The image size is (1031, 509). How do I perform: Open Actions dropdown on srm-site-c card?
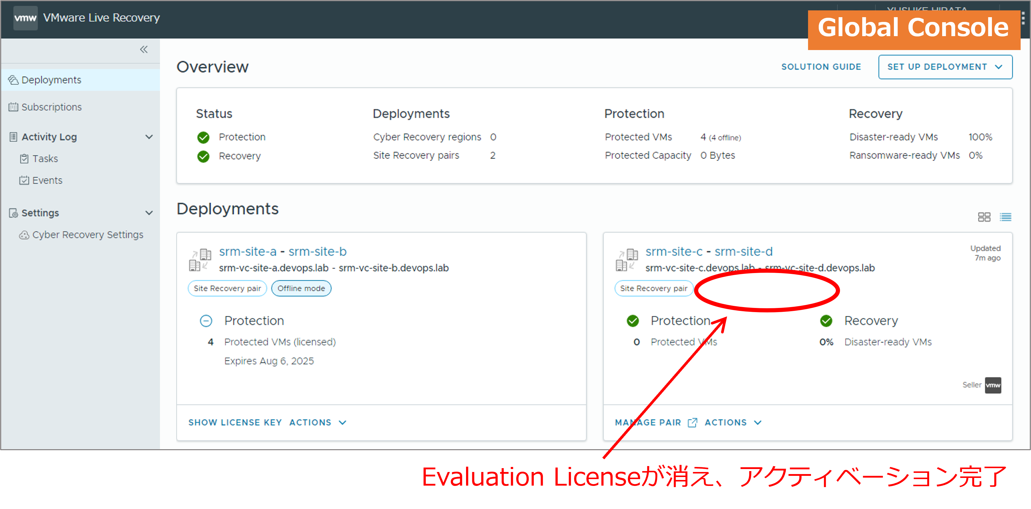coord(733,423)
